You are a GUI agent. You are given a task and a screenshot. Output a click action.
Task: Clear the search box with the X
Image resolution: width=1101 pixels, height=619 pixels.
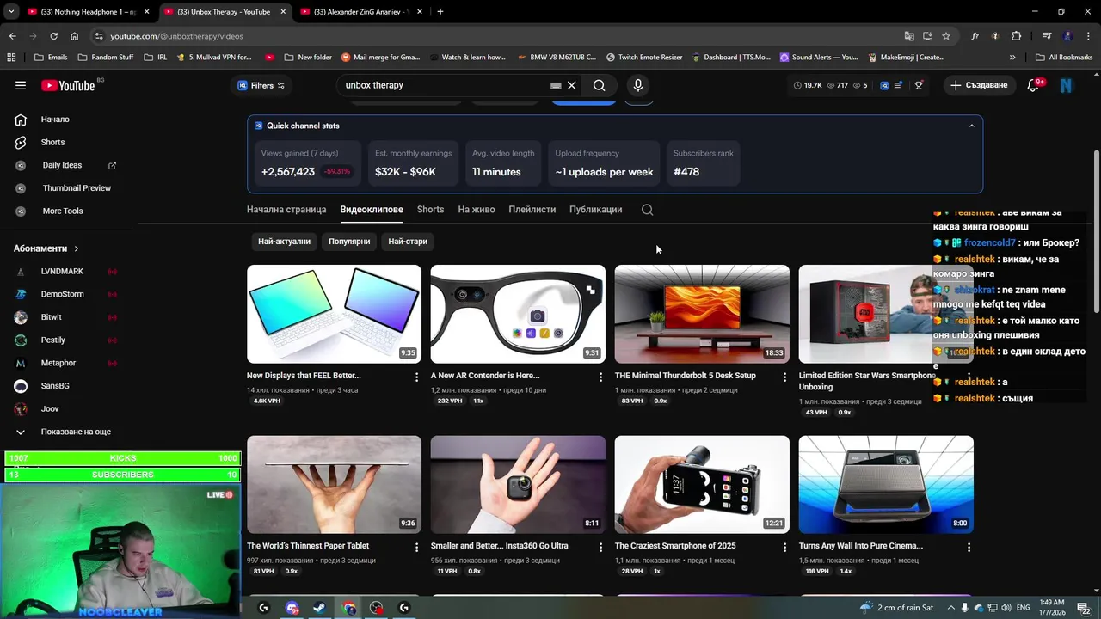click(571, 85)
